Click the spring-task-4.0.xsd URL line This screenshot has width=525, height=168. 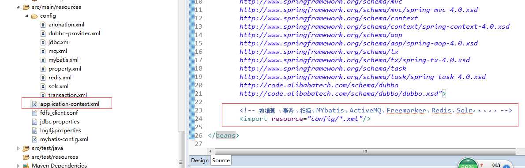pyautogui.click(x=363, y=77)
